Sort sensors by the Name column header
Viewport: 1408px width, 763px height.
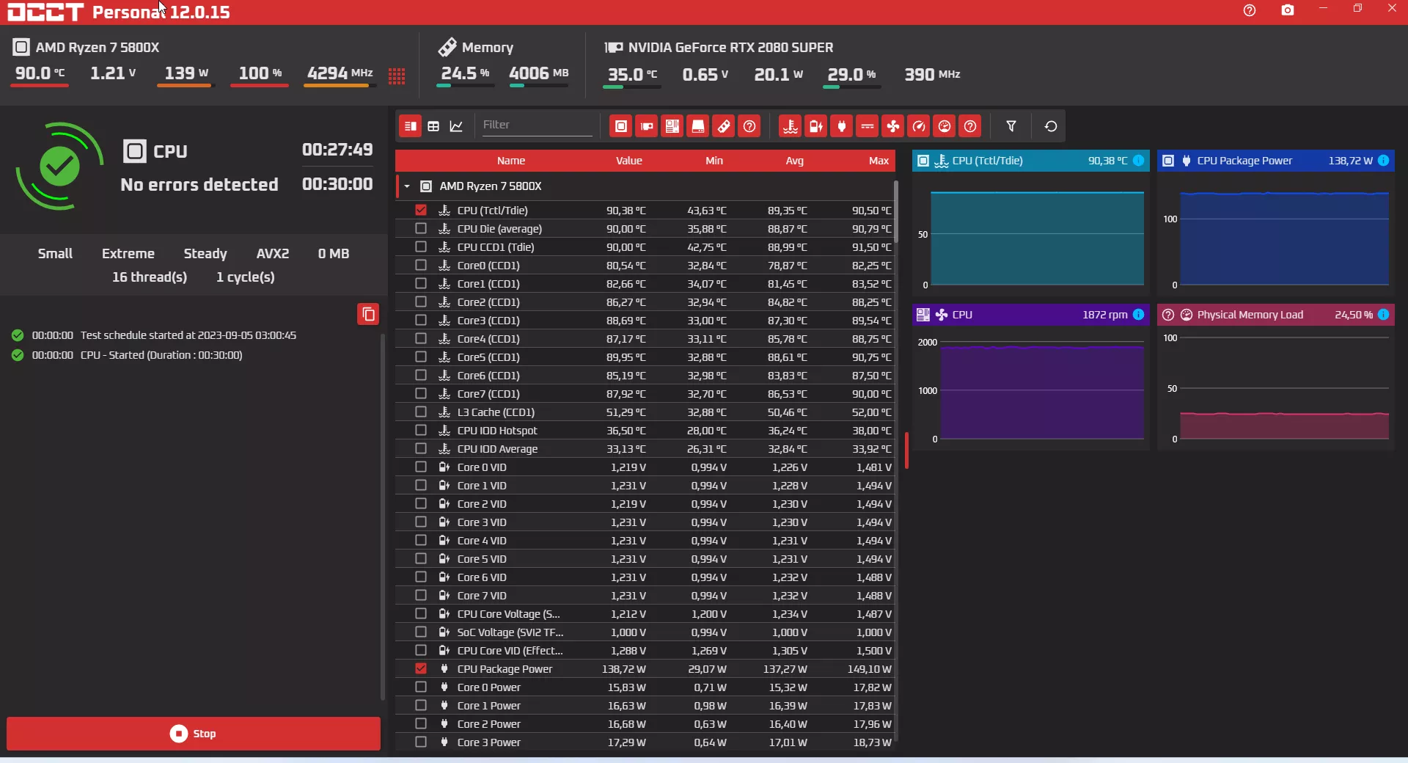[x=511, y=161]
